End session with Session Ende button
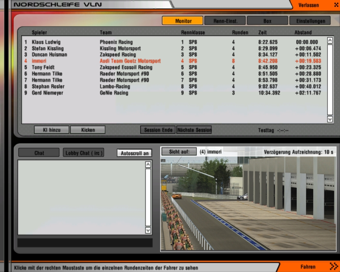Screen dimensions: 340x272 coord(158,130)
